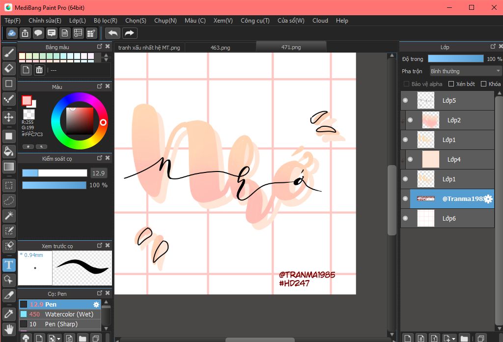Image resolution: width=503 pixels, height=342 pixels.
Task: Enable the Xén bớt checkbox
Action: tap(451, 84)
